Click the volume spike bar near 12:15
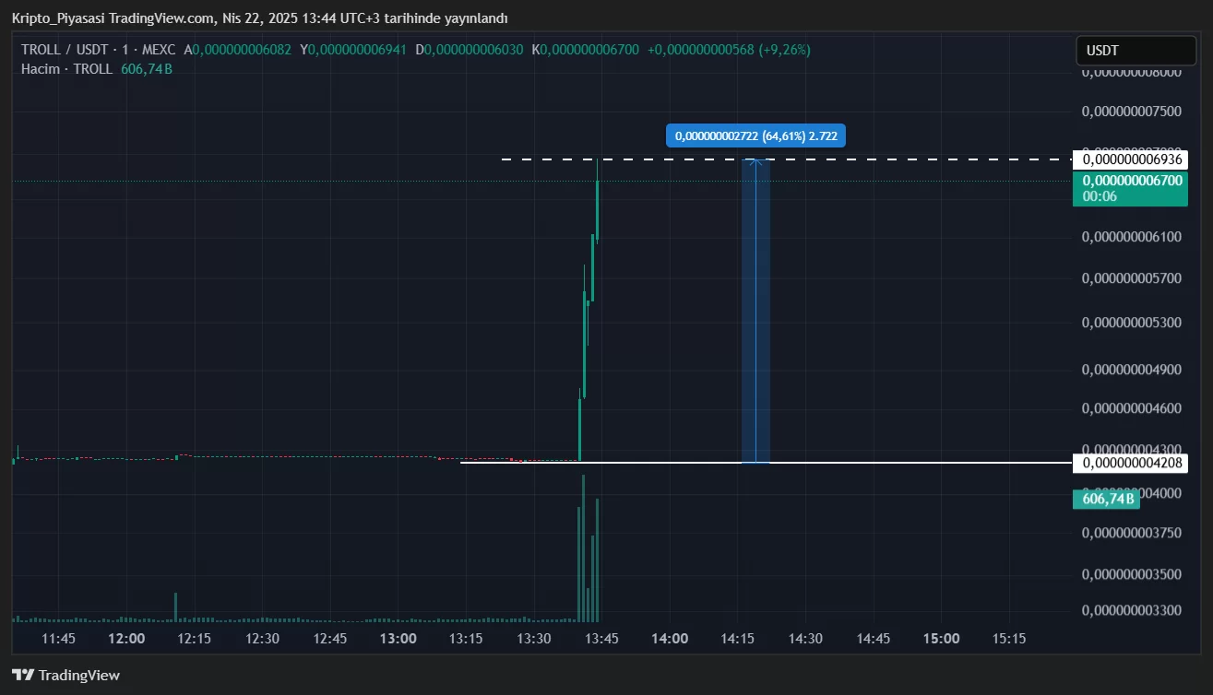The height and width of the screenshot is (695, 1213). [x=175, y=607]
